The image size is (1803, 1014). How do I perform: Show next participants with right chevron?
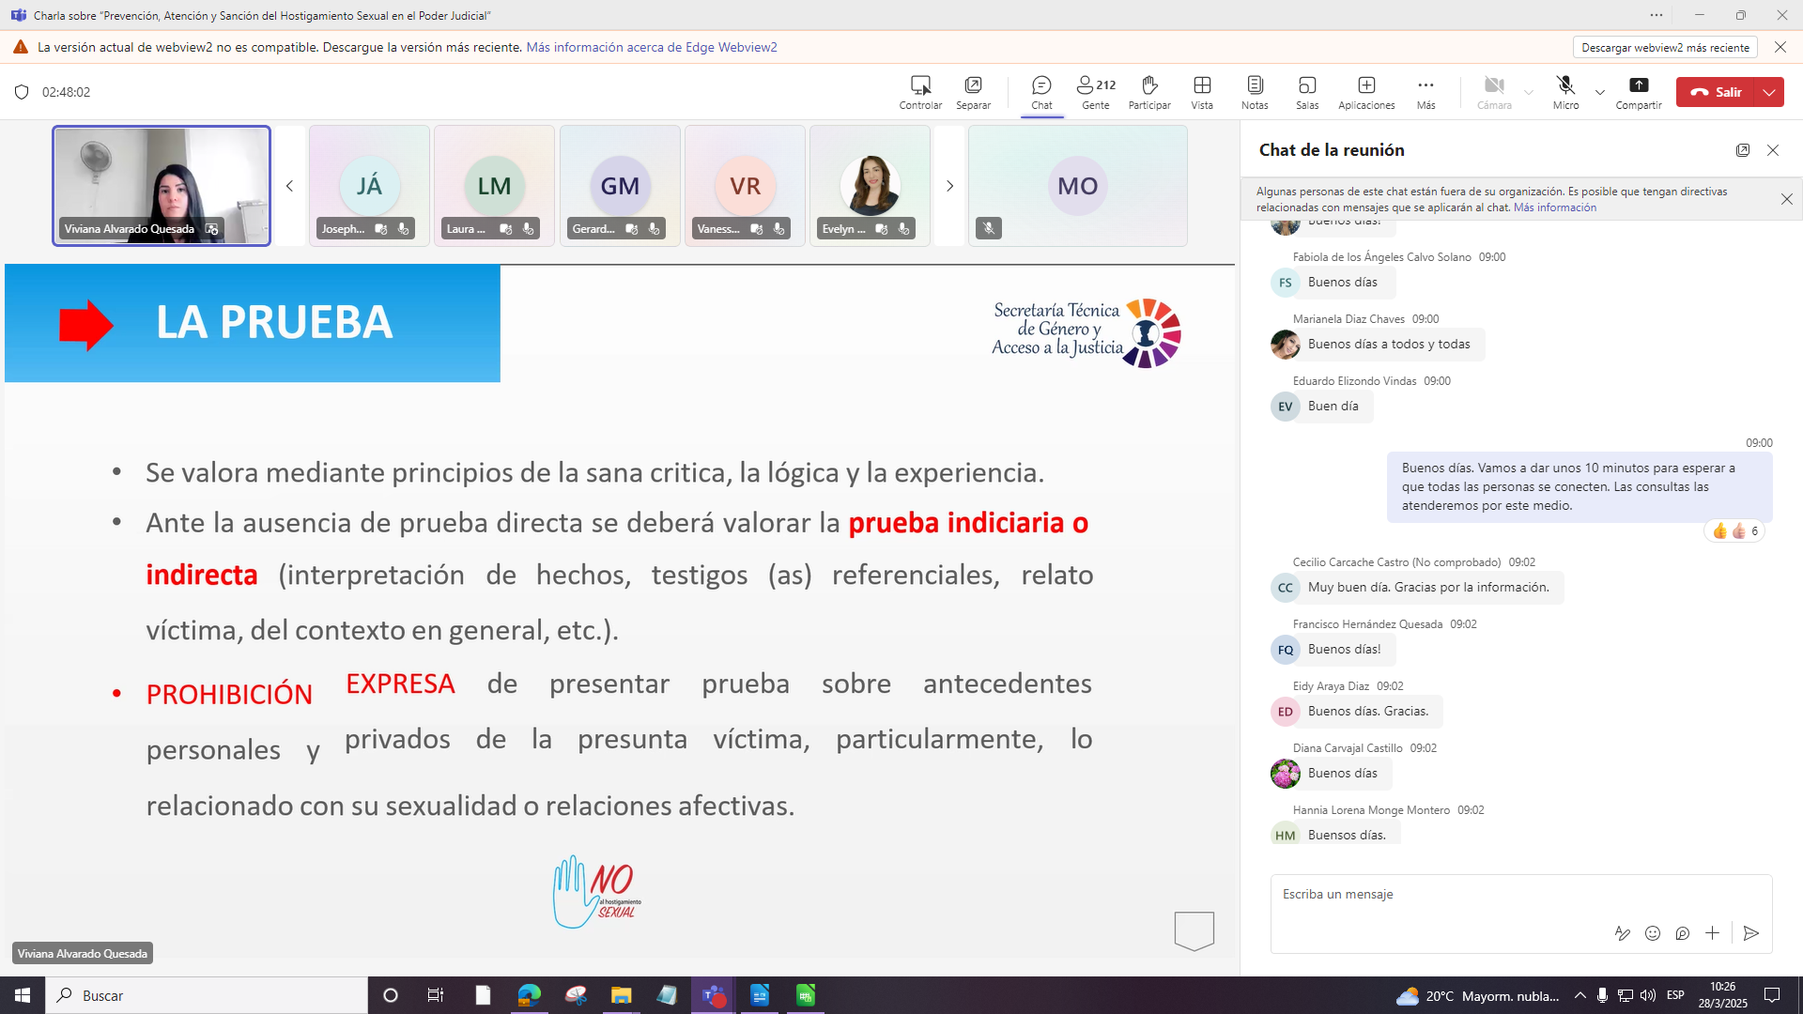coord(949,186)
